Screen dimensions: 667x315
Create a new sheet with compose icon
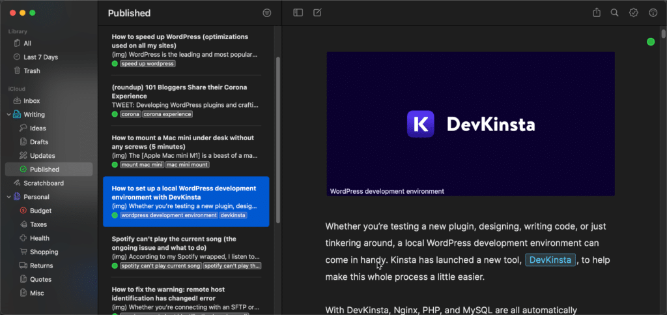point(317,12)
